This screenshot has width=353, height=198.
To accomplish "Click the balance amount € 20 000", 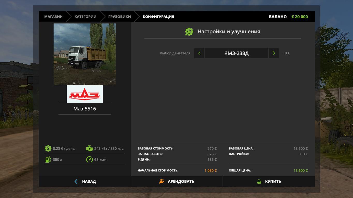I will [299, 17].
